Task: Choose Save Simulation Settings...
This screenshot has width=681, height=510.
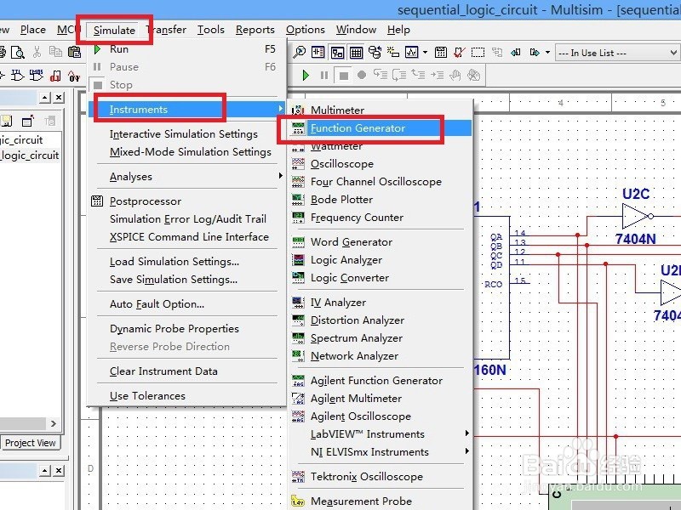Action: (x=186, y=280)
